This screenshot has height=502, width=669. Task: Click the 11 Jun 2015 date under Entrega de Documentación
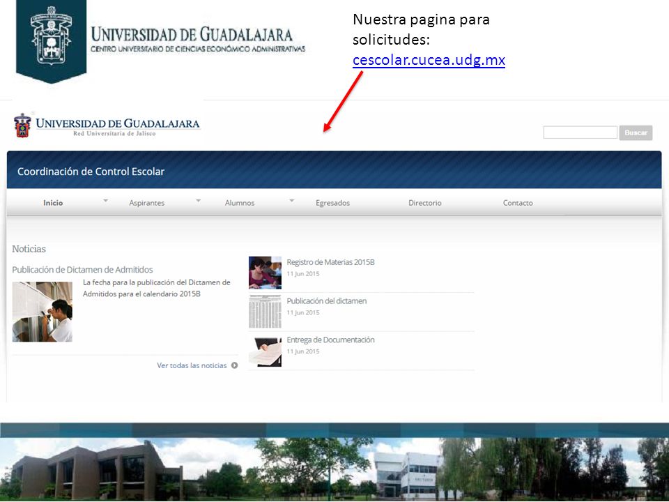coord(303,351)
